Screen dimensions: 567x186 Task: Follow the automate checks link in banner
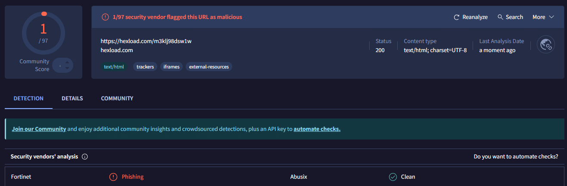[317, 129]
